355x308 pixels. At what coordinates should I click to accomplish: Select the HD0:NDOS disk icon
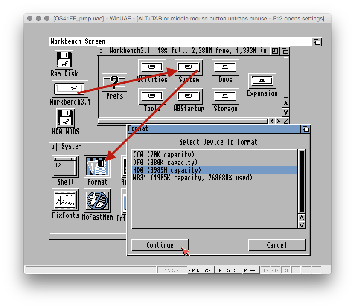65,118
